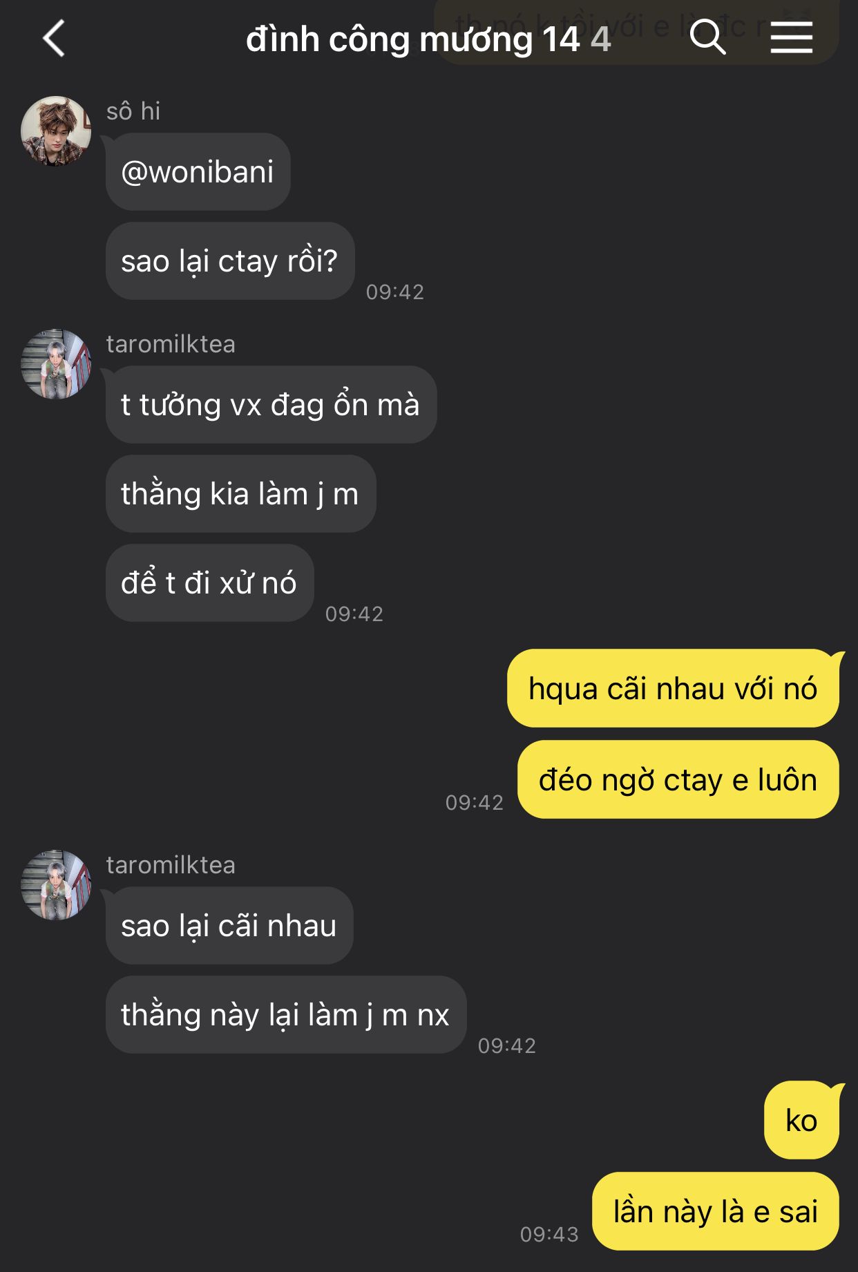Tap the member count '4' in header
The height and width of the screenshot is (1272, 858).
coord(600,39)
